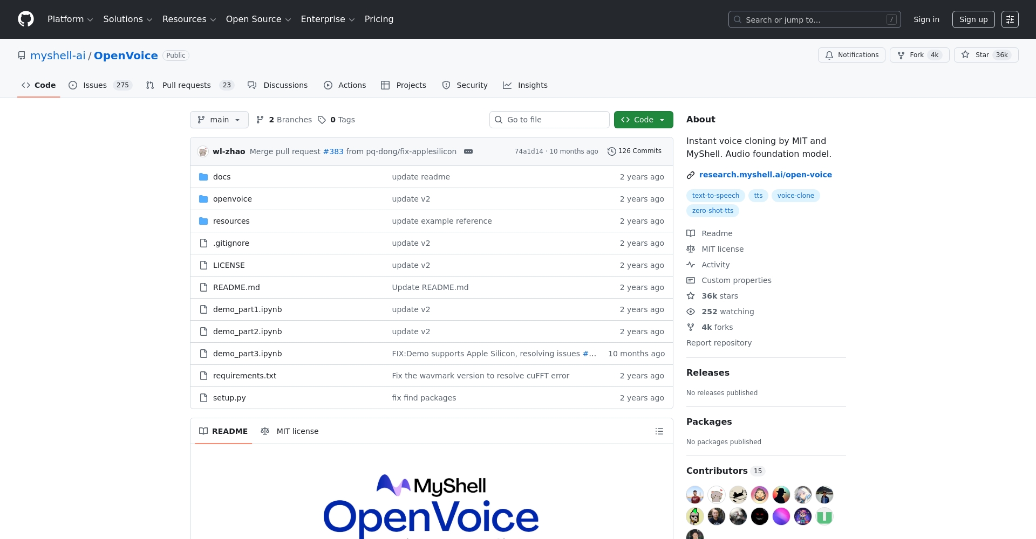Open the docs folder icon

(x=204, y=176)
